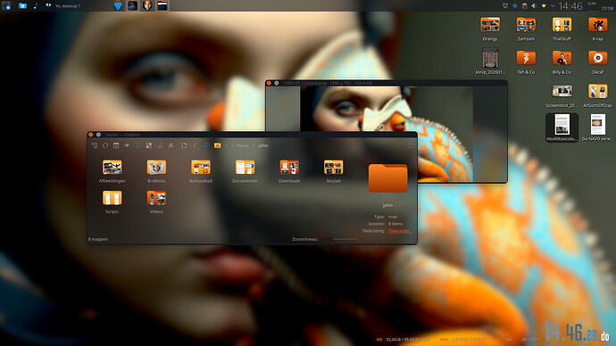Click the 'john' breadcrumb in Dolphin

click(263, 145)
